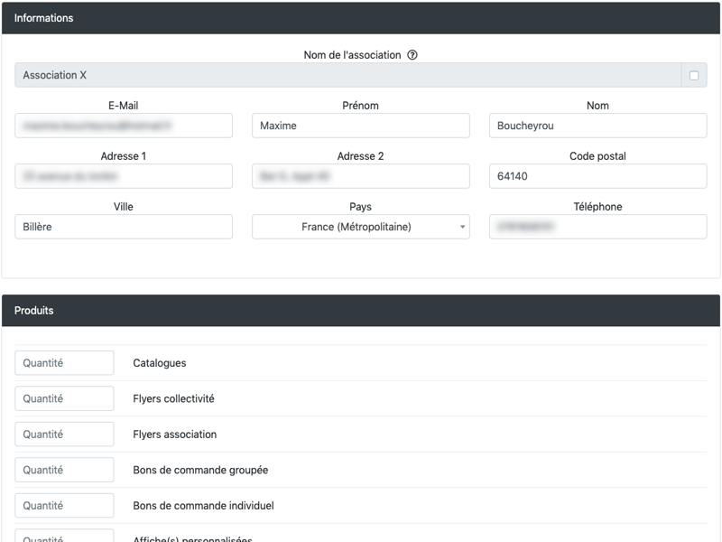Image resolution: width=722 pixels, height=542 pixels.
Task: Click the Informations panel header
Action: click(360, 18)
